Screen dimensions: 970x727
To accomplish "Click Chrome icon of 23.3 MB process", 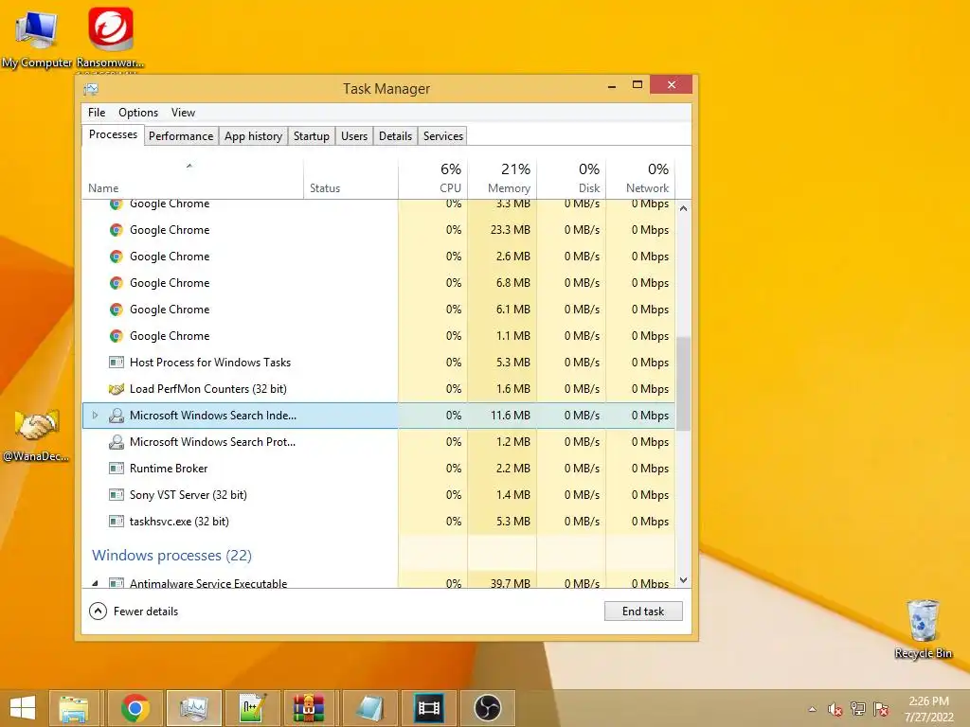I will click(116, 230).
